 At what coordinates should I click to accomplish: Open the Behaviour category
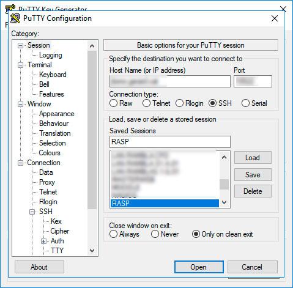coord(54,124)
